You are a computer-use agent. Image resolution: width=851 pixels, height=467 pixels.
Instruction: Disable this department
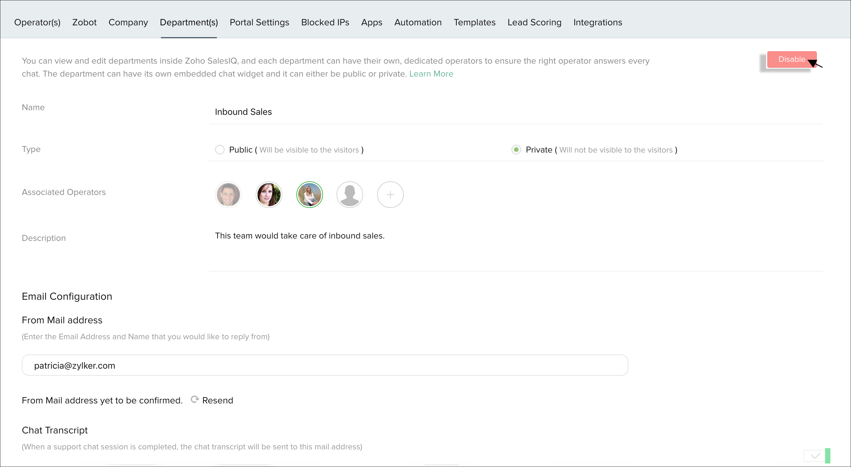click(791, 59)
